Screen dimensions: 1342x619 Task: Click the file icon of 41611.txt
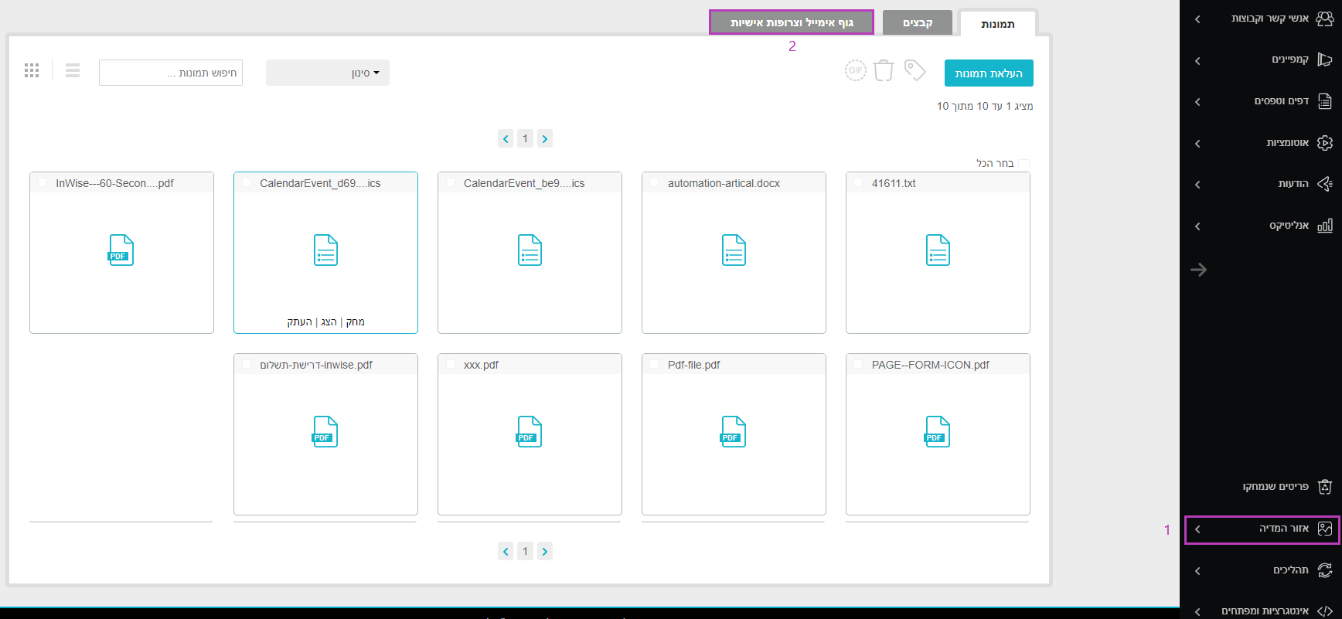coord(938,250)
